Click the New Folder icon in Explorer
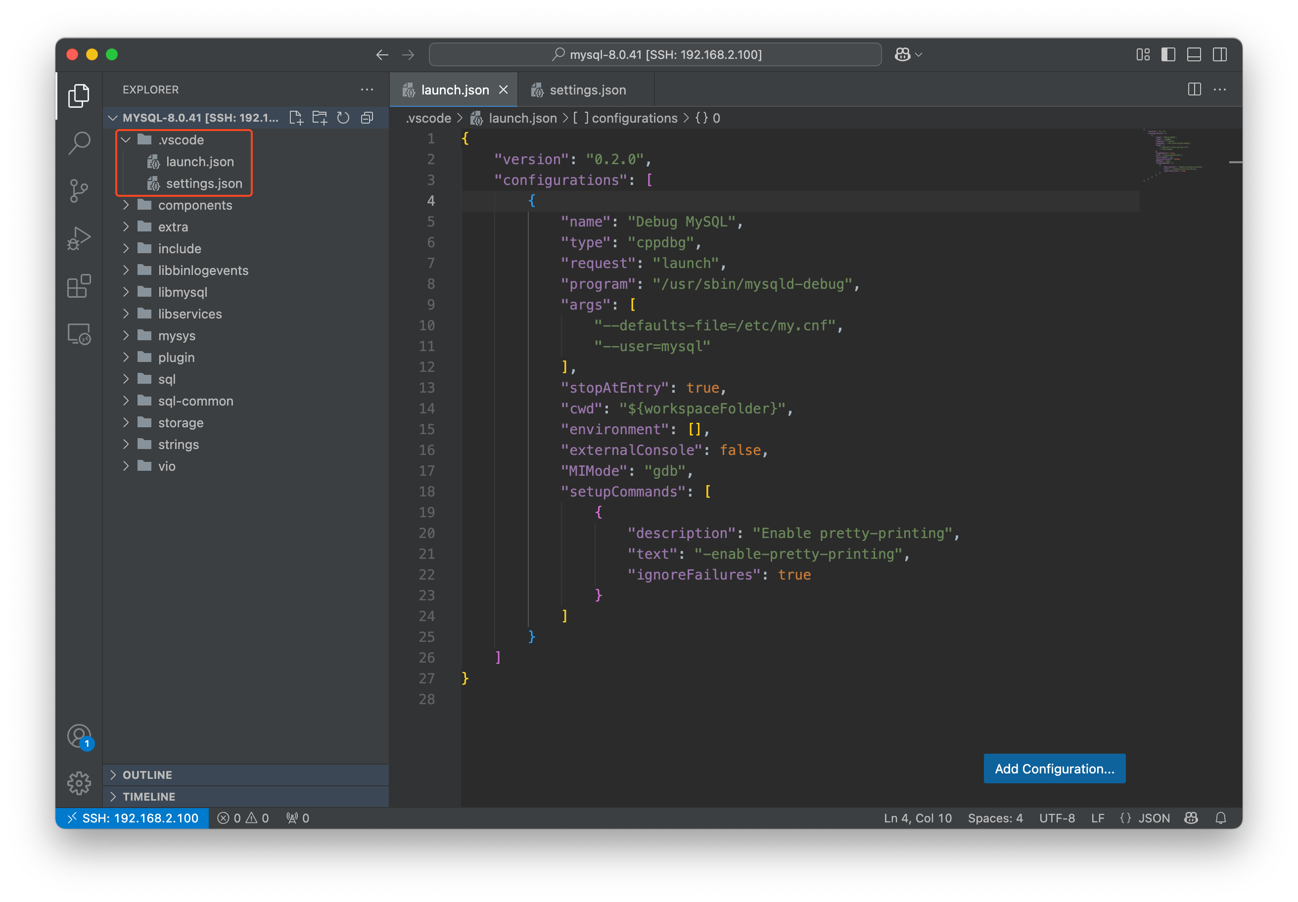 (320, 118)
